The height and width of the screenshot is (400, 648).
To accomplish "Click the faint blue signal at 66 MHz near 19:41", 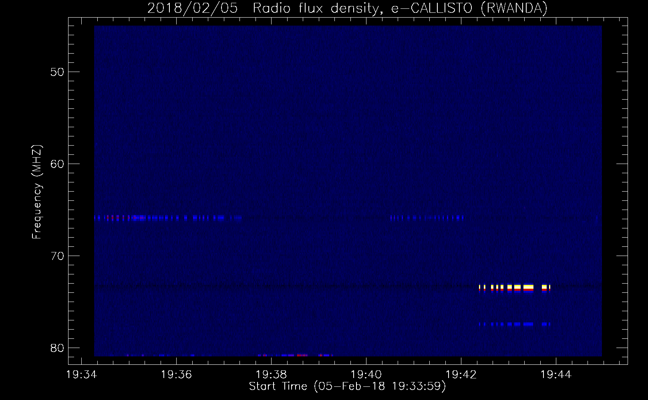I will (427, 218).
